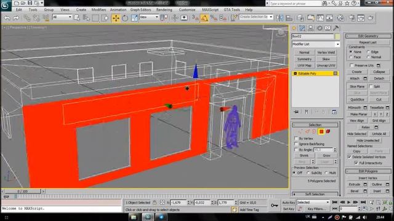
Task: Switch to the Motion panel tab
Action: [x=320, y=28]
